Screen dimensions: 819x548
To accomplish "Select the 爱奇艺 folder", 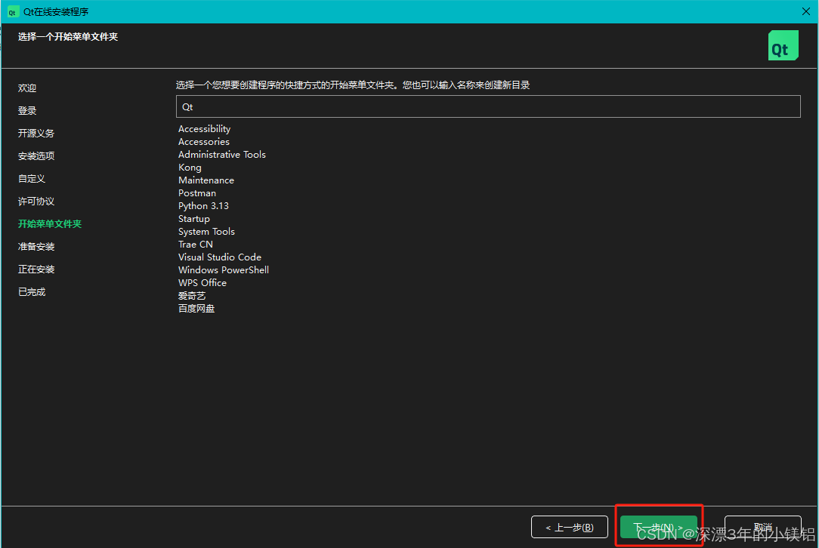I will [192, 296].
